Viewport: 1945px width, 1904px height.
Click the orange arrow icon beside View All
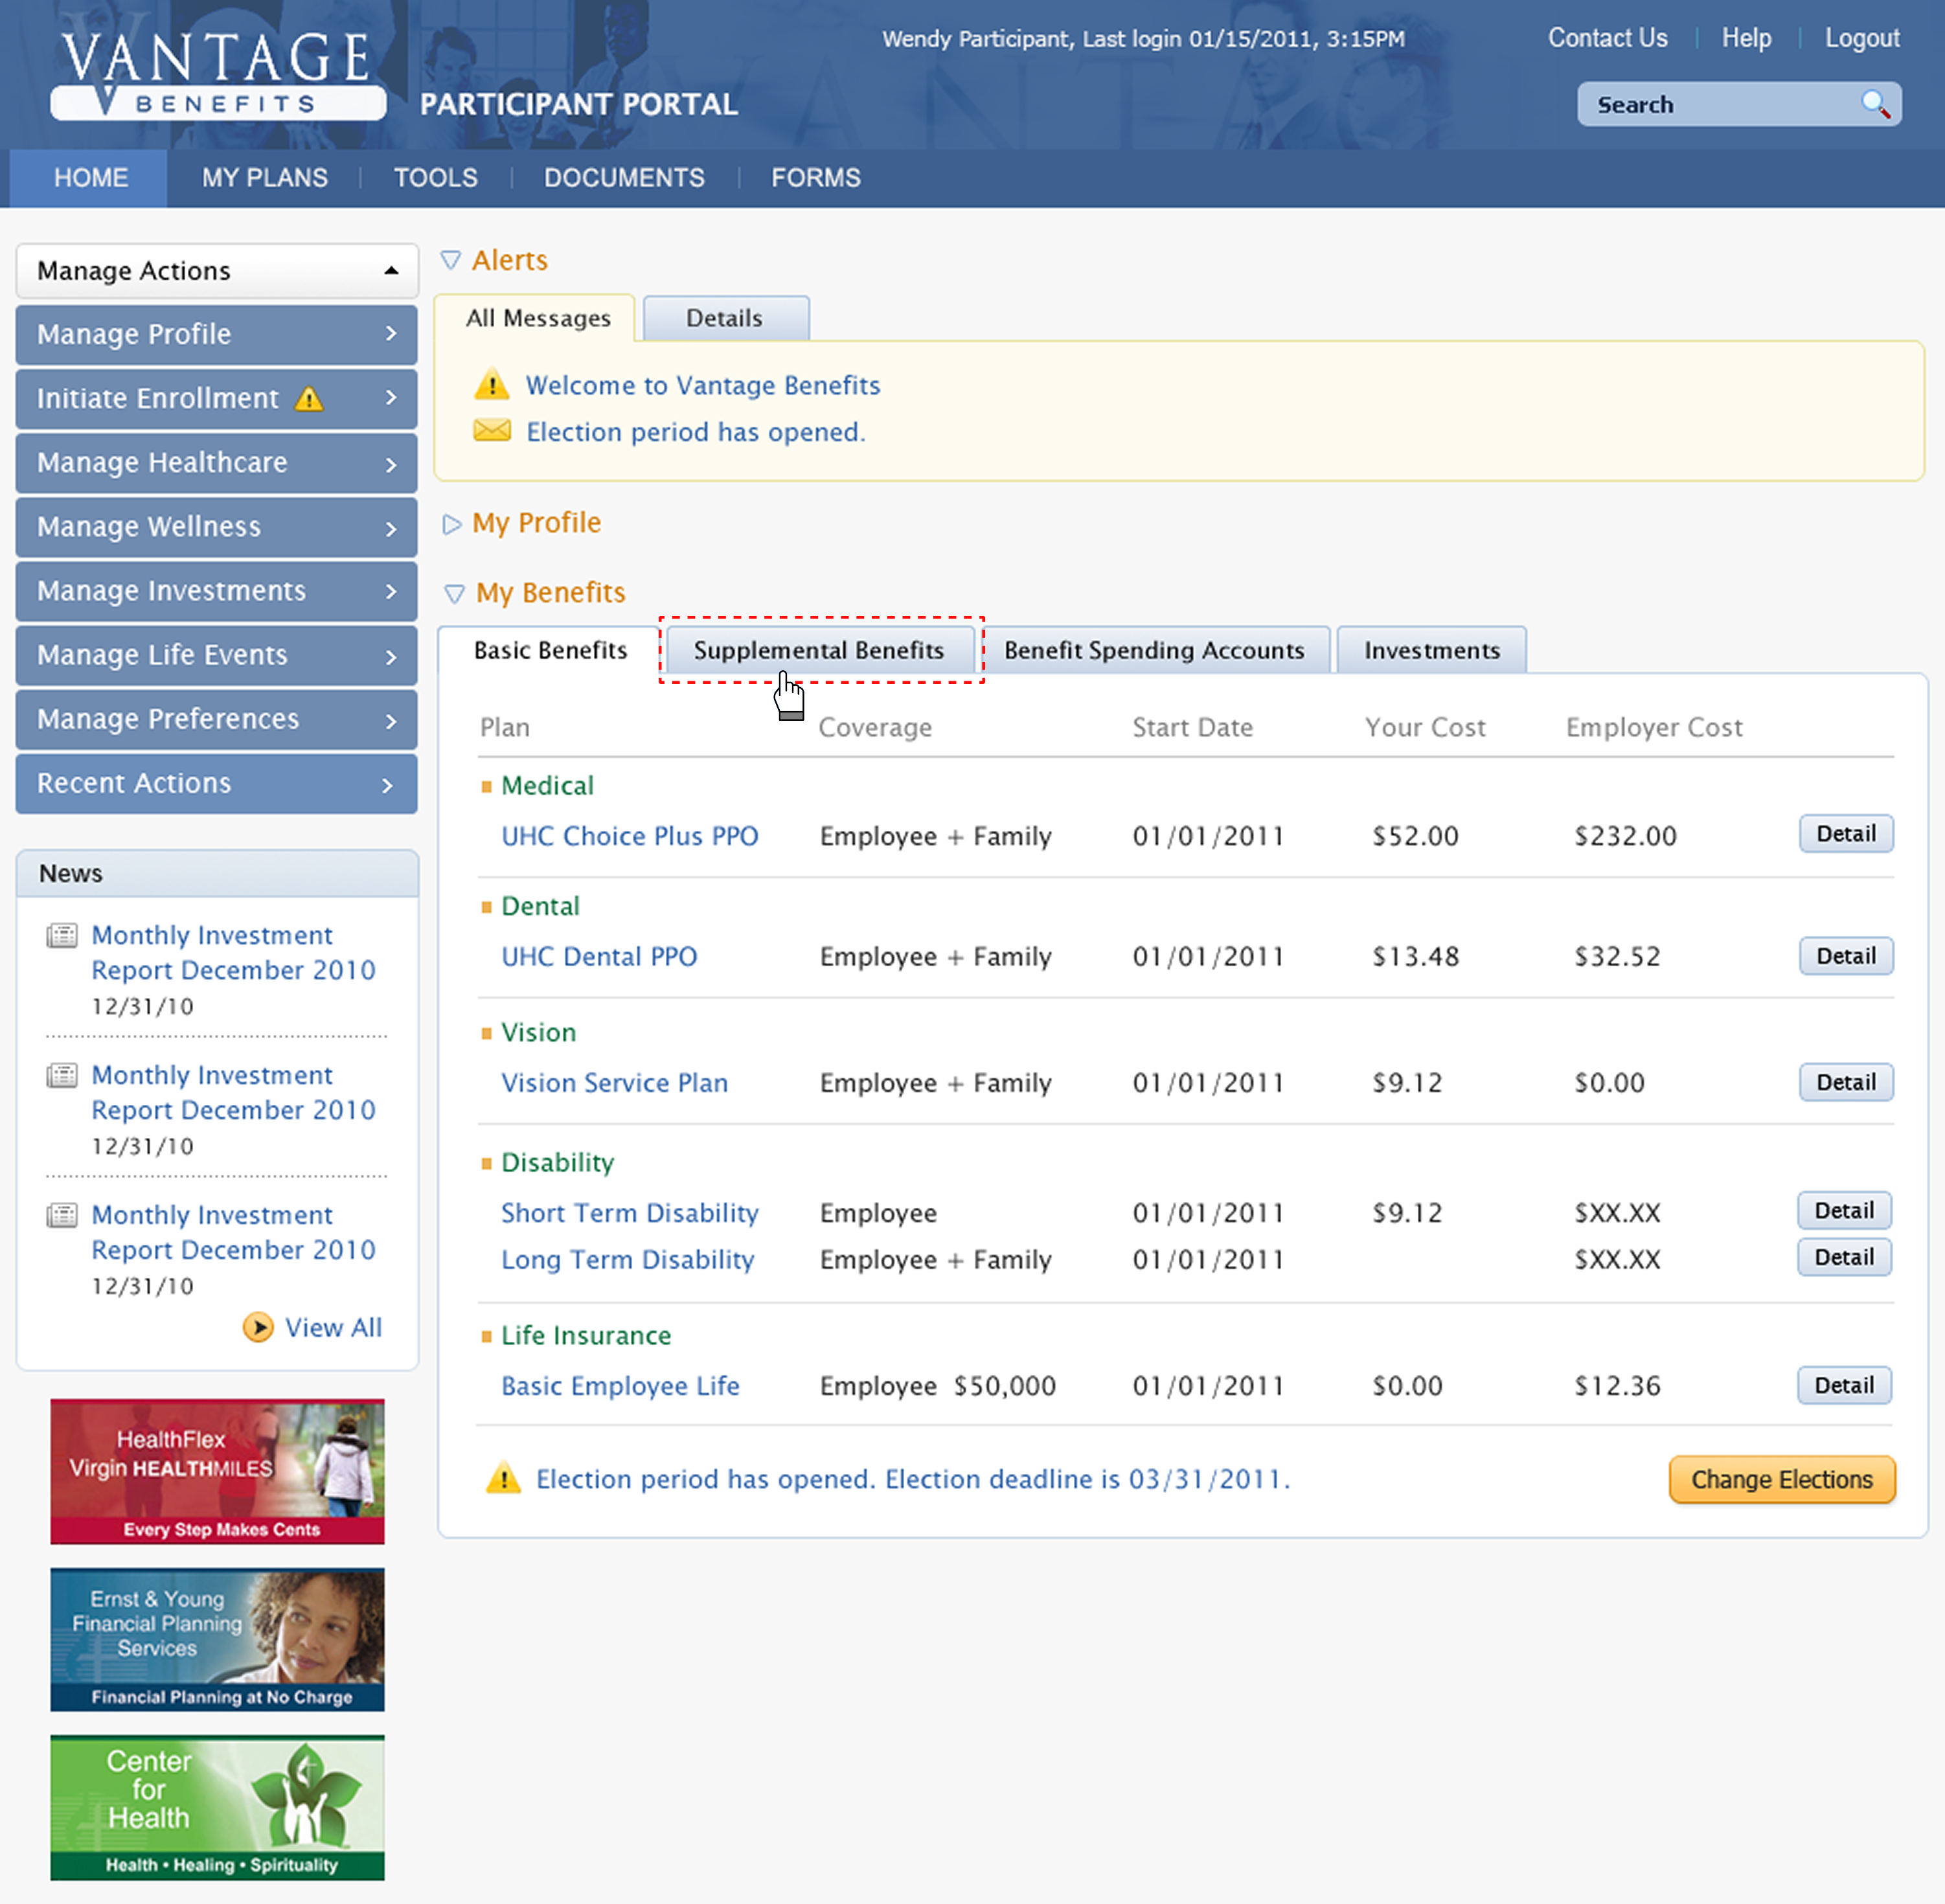[258, 1327]
